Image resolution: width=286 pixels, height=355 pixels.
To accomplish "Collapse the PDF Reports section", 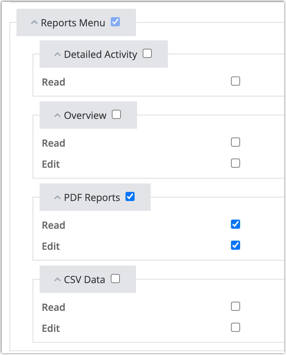I will coord(57,197).
